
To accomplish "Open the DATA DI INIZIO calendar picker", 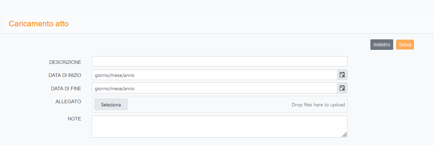I will click(342, 75).
